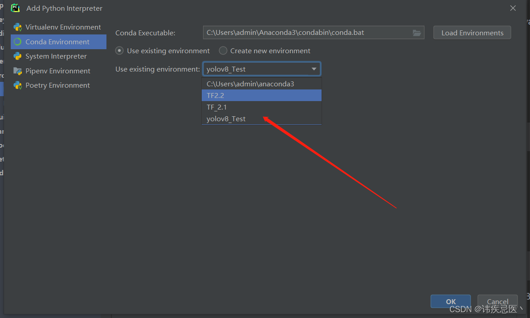The height and width of the screenshot is (318, 530).
Task: Click the Cancel button
Action: tap(497, 301)
